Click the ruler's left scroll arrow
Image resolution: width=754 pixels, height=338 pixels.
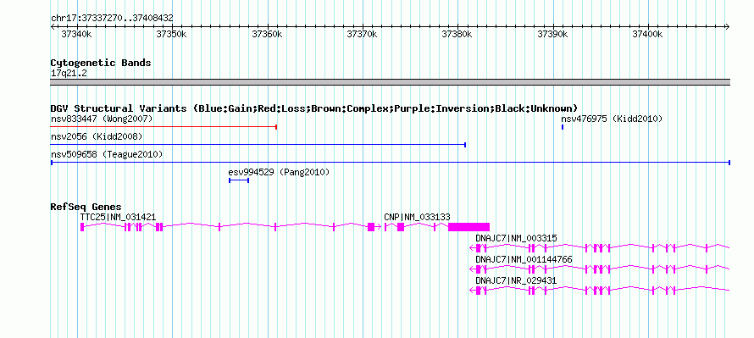(53, 26)
